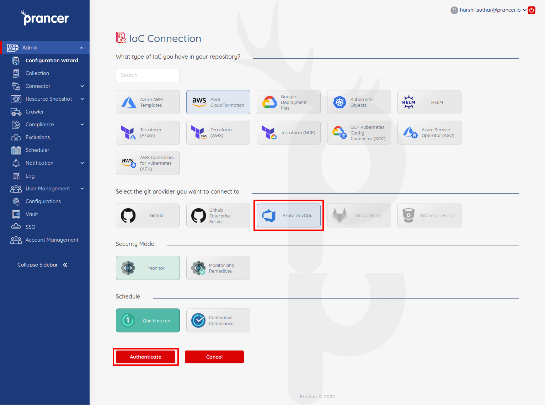The width and height of the screenshot is (545, 405).
Task: Select AWS CloudFormation IaC type
Action: click(x=218, y=102)
